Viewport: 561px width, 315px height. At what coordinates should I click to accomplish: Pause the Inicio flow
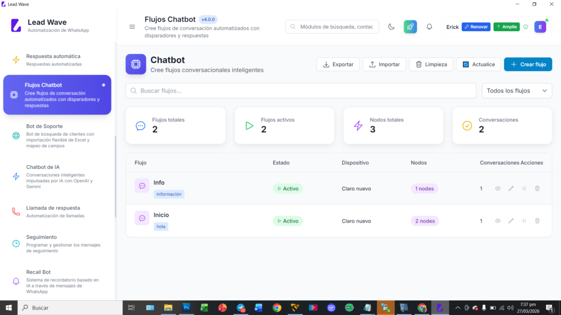[x=524, y=221]
